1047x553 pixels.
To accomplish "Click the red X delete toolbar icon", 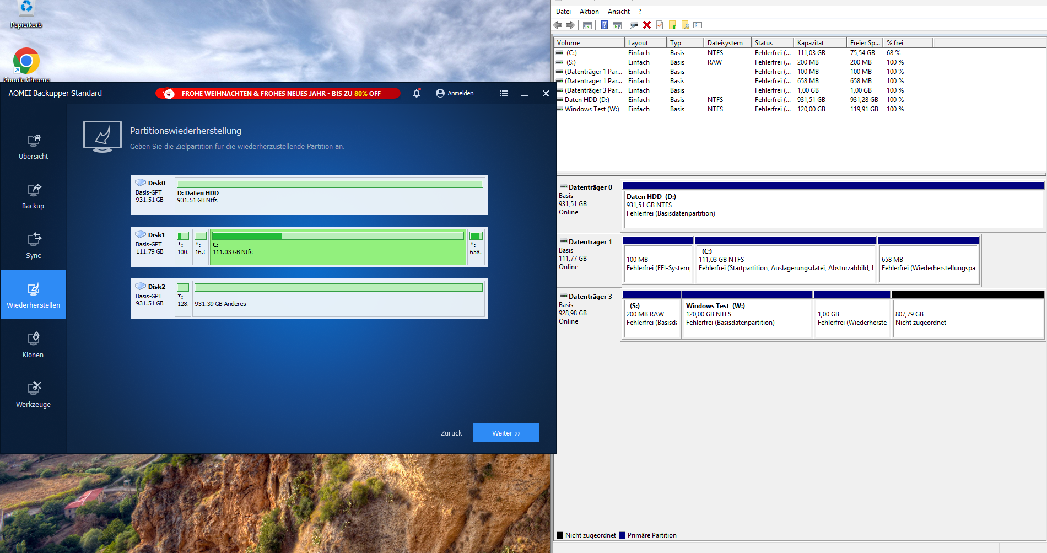I will 647,25.
